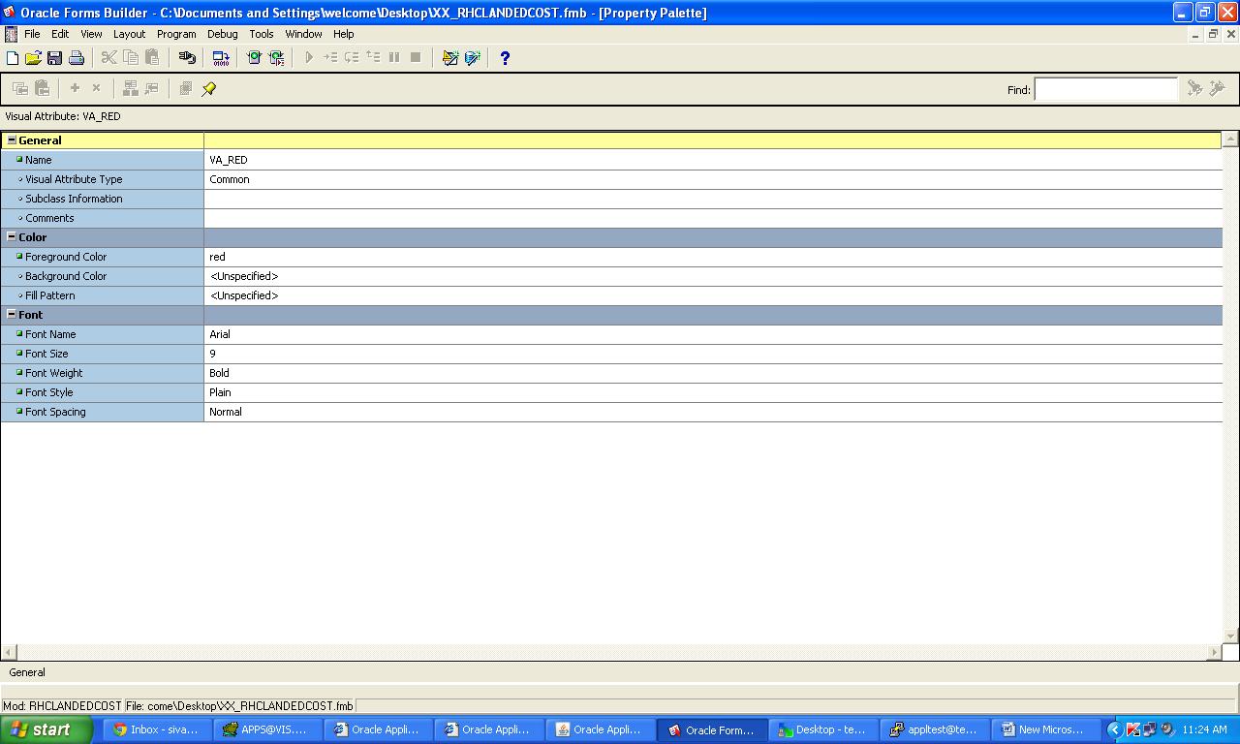Switch to Inbox Chrome taskbar button
Viewport: 1240px width, 744px height.
coord(157,730)
